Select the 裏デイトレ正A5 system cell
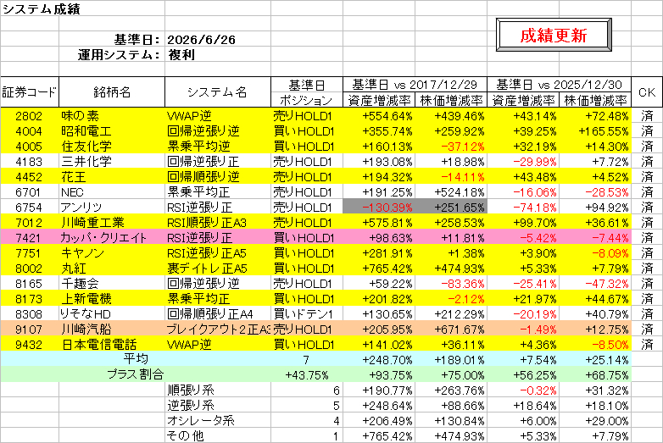The height and width of the screenshot is (443, 663). 218,269
